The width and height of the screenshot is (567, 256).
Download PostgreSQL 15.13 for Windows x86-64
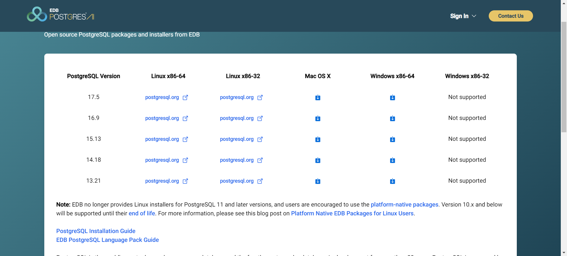click(x=392, y=139)
